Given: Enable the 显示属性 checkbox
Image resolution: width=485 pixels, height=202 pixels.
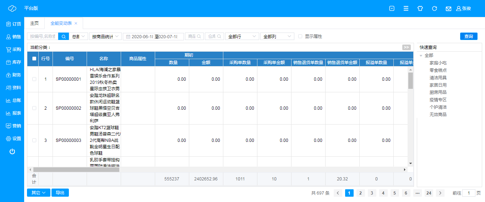Looking at the screenshot, I should [300, 36].
